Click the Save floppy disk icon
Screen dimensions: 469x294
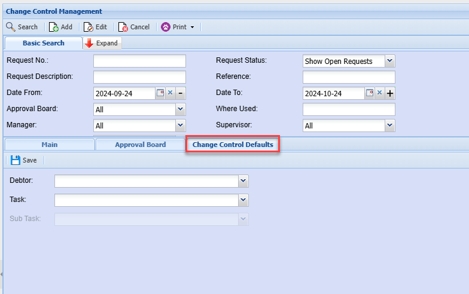(16, 160)
